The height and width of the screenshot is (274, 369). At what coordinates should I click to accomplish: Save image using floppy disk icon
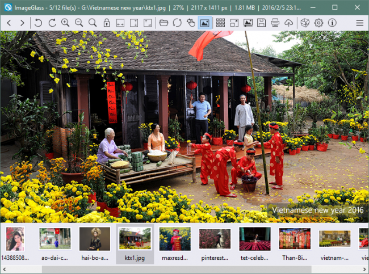coord(261,23)
